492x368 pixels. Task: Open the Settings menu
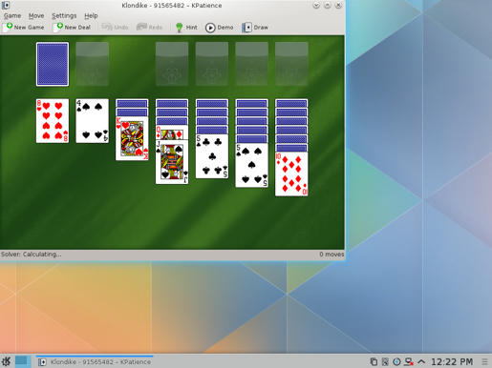tap(64, 15)
